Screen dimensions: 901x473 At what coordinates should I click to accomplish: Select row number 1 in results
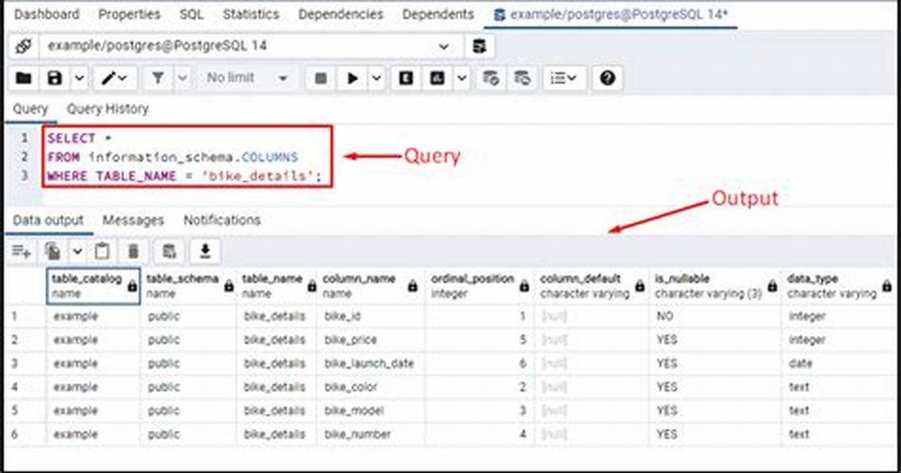pyautogui.click(x=14, y=316)
